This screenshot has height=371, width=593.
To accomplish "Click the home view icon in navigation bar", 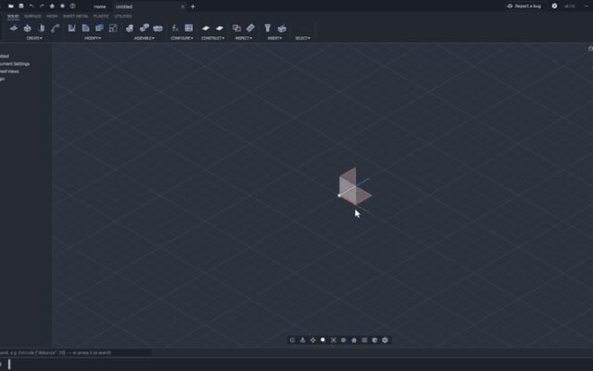I will [x=354, y=340].
